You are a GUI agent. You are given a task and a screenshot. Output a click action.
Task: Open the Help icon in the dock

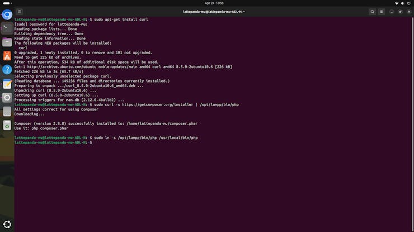tap(7, 70)
